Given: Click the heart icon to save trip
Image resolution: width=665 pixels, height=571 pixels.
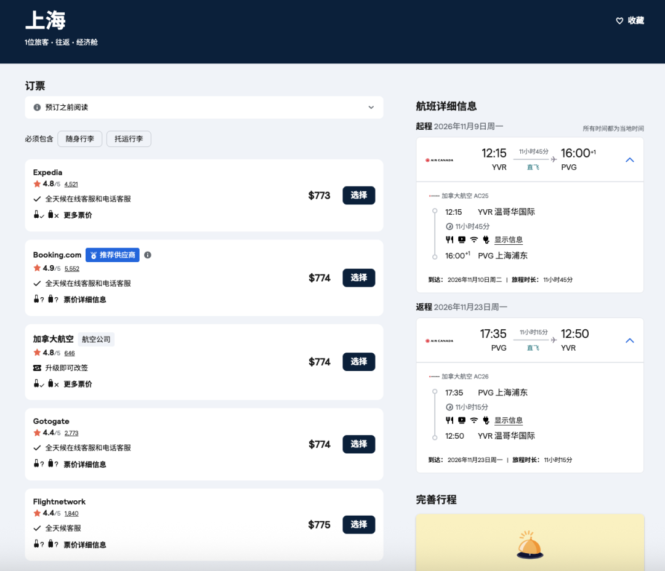Looking at the screenshot, I should pos(619,21).
